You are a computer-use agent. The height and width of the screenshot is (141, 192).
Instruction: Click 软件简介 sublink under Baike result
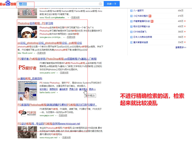[x=44, y=89]
